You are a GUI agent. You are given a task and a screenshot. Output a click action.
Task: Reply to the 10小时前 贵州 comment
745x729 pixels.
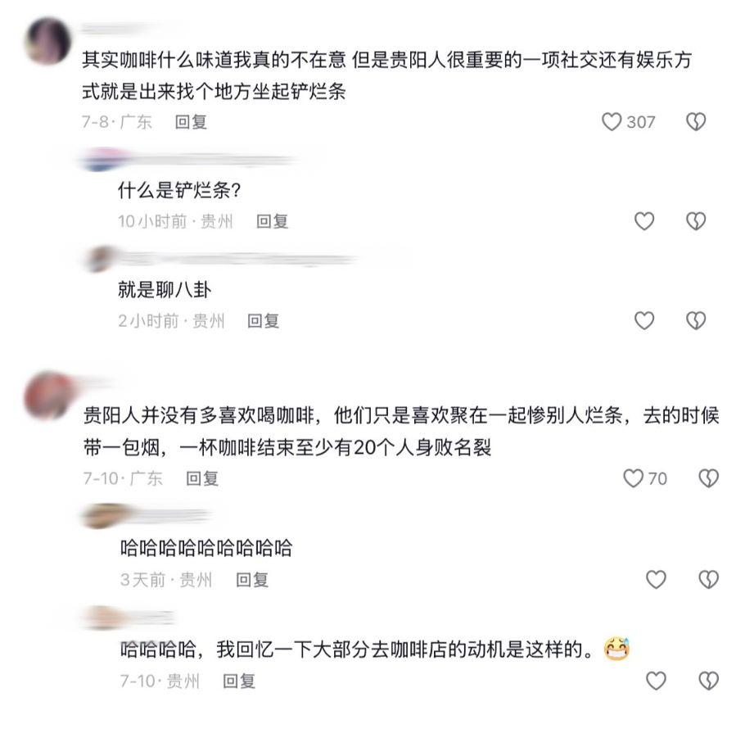(x=273, y=221)
